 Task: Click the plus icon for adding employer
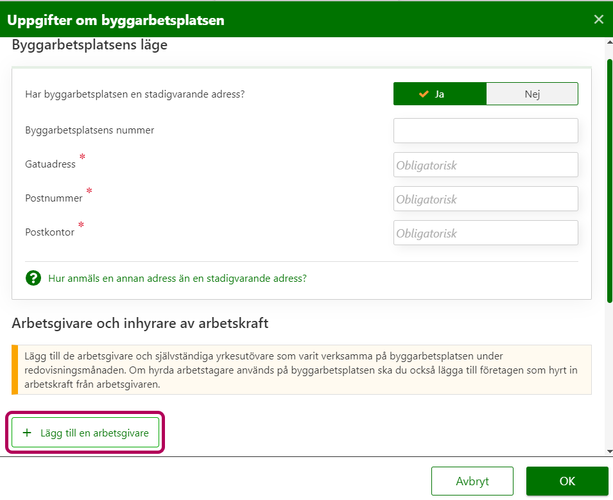click(27, 433)
